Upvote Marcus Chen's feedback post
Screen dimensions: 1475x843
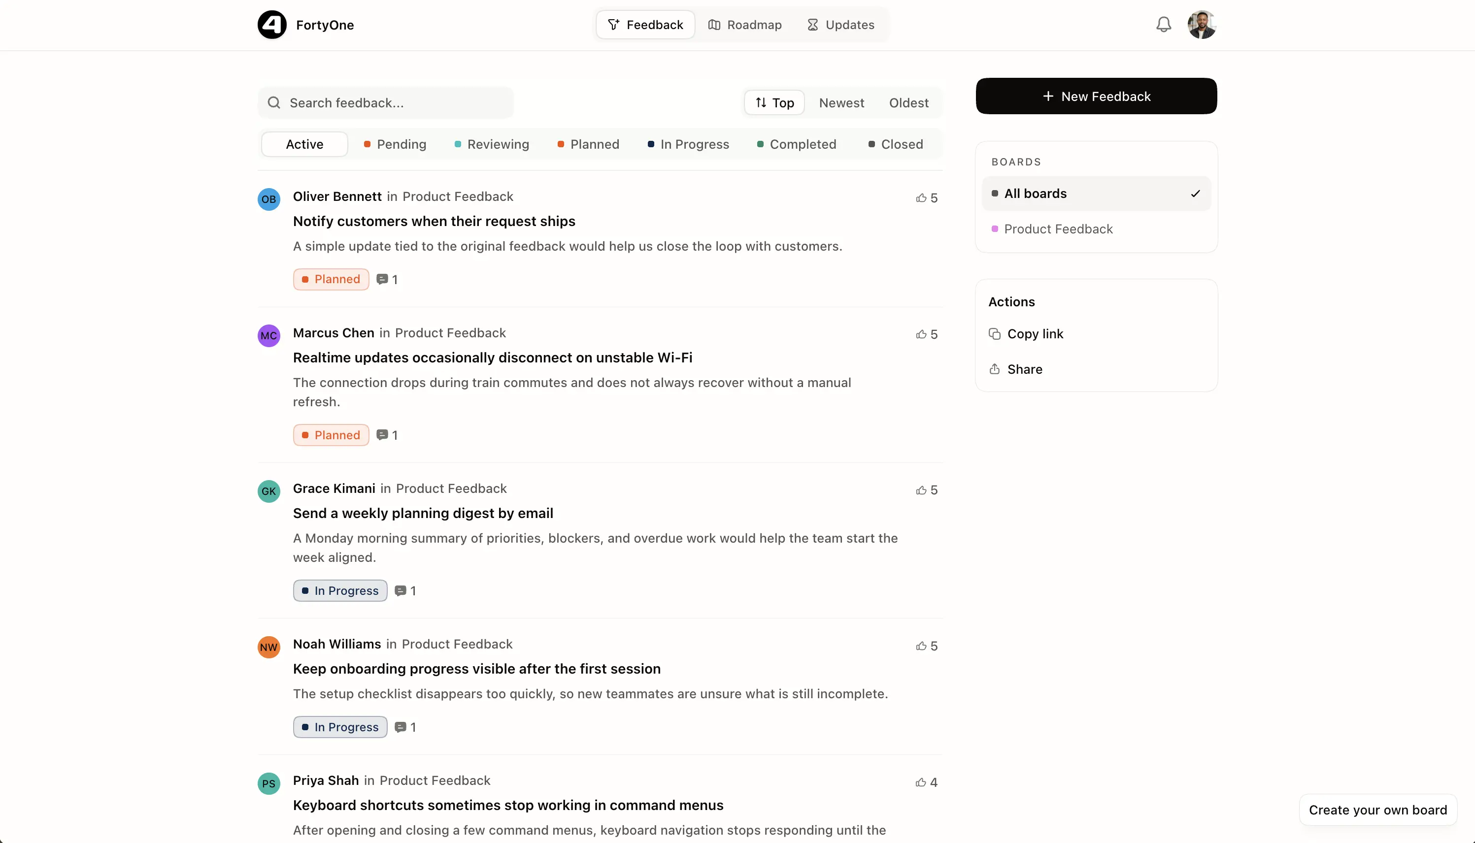click(927, 335)
